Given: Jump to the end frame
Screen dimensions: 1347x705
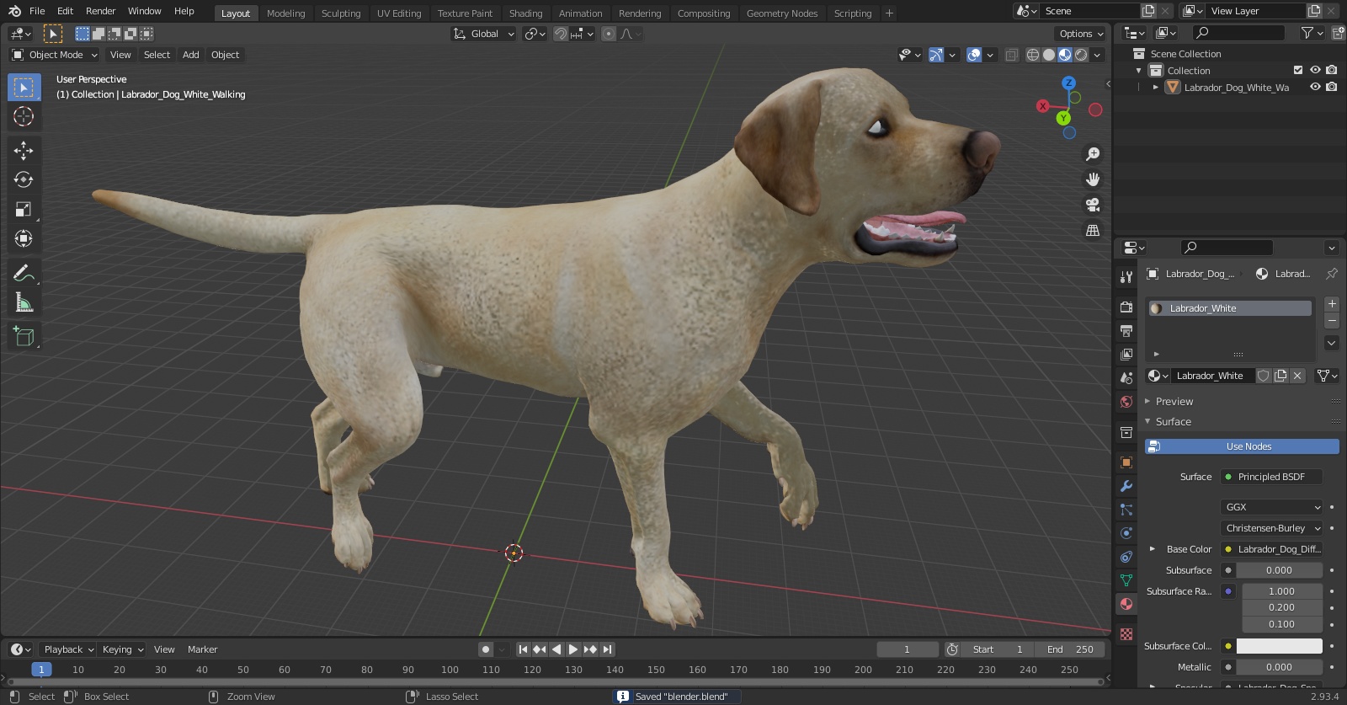Looking at the screenshot, I should tap(607, 649).
